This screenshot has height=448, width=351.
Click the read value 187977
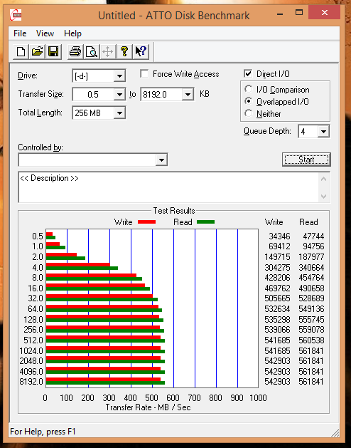pos(311,256)
